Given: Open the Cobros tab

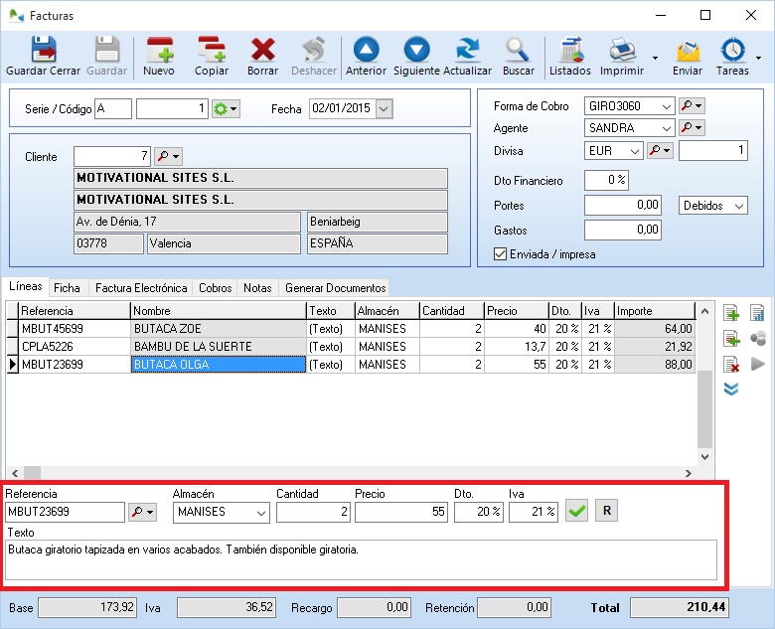Looking at the screenshot, I should [x=215, y=288].
